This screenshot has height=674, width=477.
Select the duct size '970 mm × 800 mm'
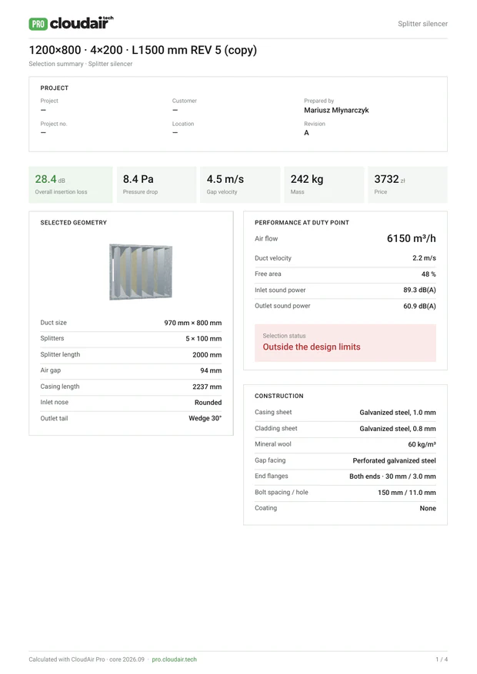(192, 322)
